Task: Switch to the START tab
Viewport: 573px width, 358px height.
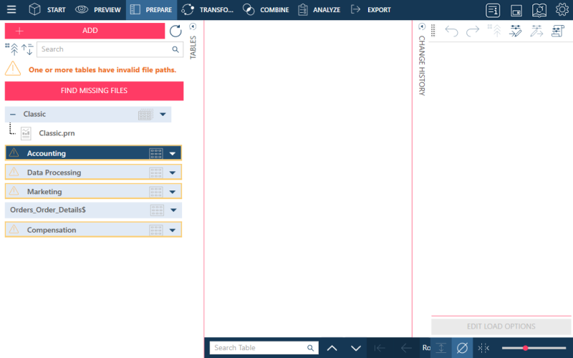Action: coord(47,9)
